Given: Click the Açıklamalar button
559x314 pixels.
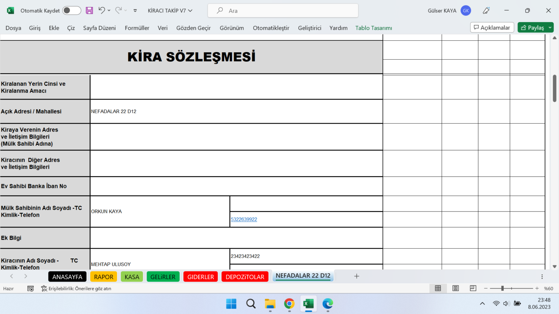Looking at the screenshot, I should click(x=492, y=27).
